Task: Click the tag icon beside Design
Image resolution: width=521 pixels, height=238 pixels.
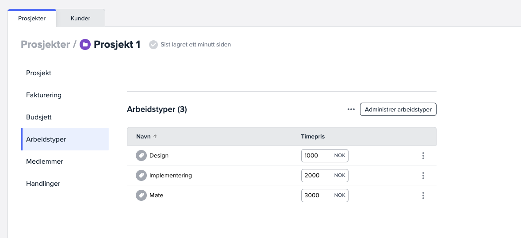Action: tap(141, 156)
